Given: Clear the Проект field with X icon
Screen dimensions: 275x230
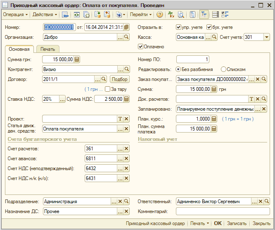Looking at the screenshot, I should (x=126, y=119).
